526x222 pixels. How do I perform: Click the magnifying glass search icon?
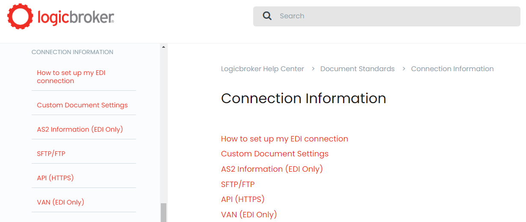(x=267, y=16)
